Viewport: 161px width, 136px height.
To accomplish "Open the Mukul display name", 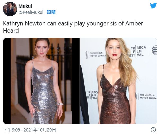I will (25, 6).
